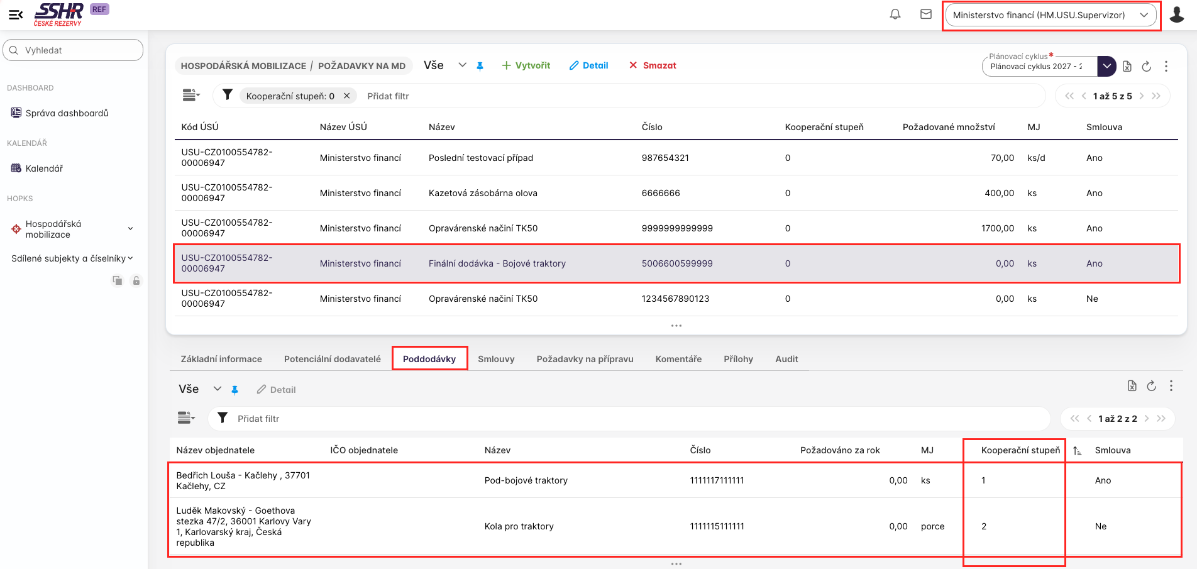Open the upper panel's three-dot menu

pyautogui.click(x=1166, y=66)
